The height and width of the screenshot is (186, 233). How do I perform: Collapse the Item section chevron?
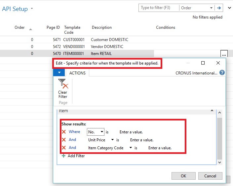coord(212,111)
